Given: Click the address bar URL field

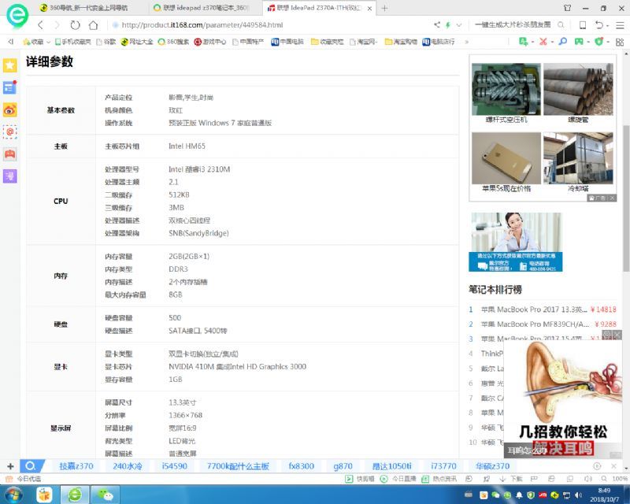Looking at the screenshot, I should coord(269,25).
